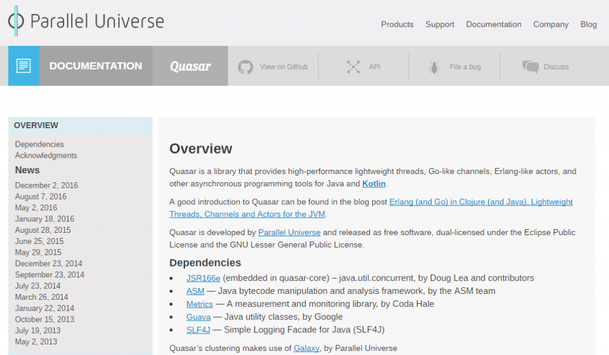Open news from August 7, 2016
This screenshot has height=355, width=609.
40,196
